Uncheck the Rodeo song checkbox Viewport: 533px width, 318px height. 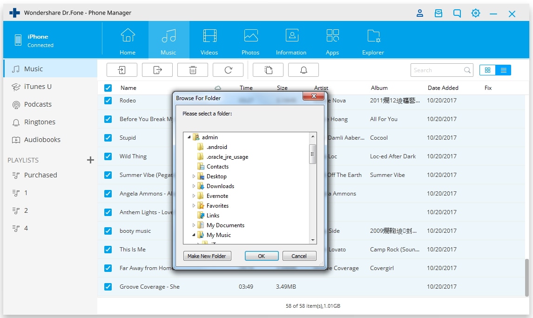click(x=108, y=100)
